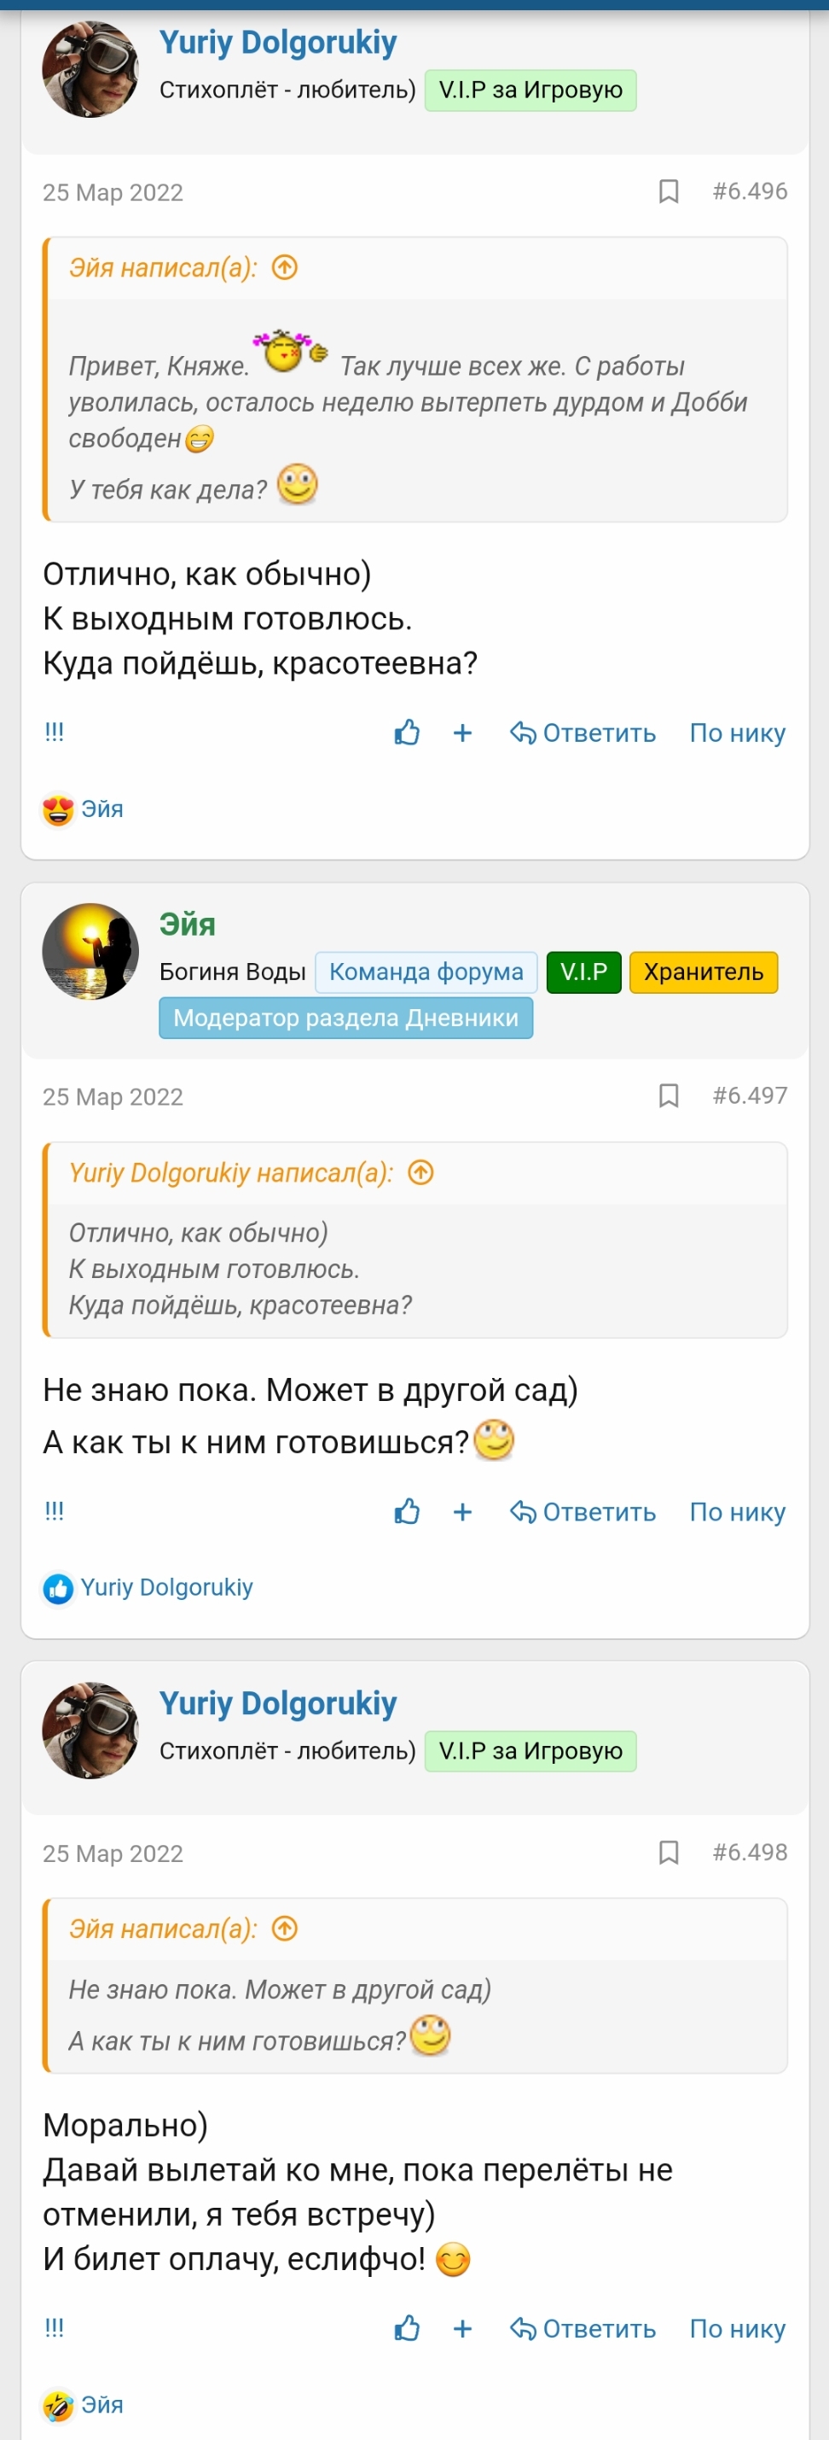Jump to Yuriy Dolgorukiy's quoted message

tap(421, 1173)
